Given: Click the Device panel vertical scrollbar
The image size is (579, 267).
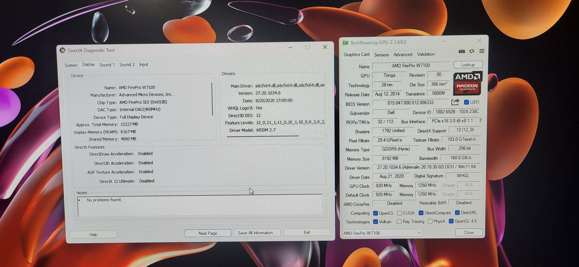Looking at the screenshot, I should tap(212, 99).
